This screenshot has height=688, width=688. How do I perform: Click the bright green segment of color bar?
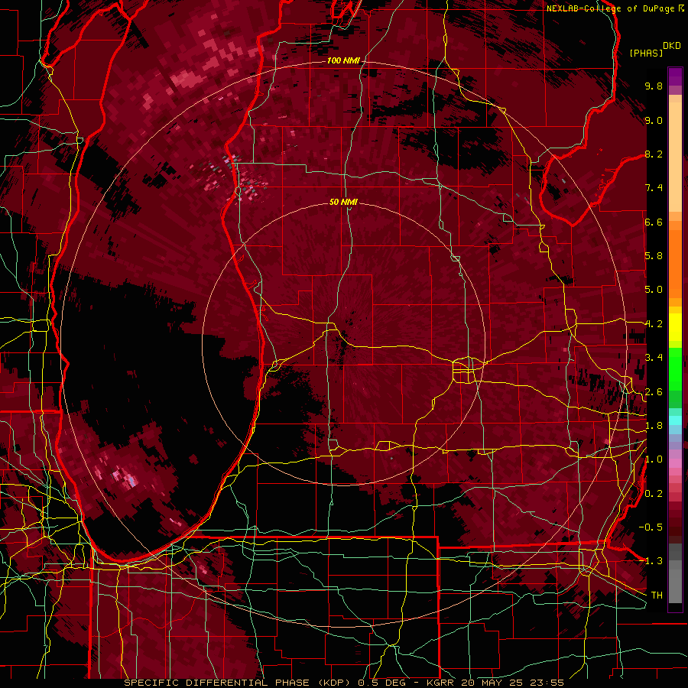(675, 368)
